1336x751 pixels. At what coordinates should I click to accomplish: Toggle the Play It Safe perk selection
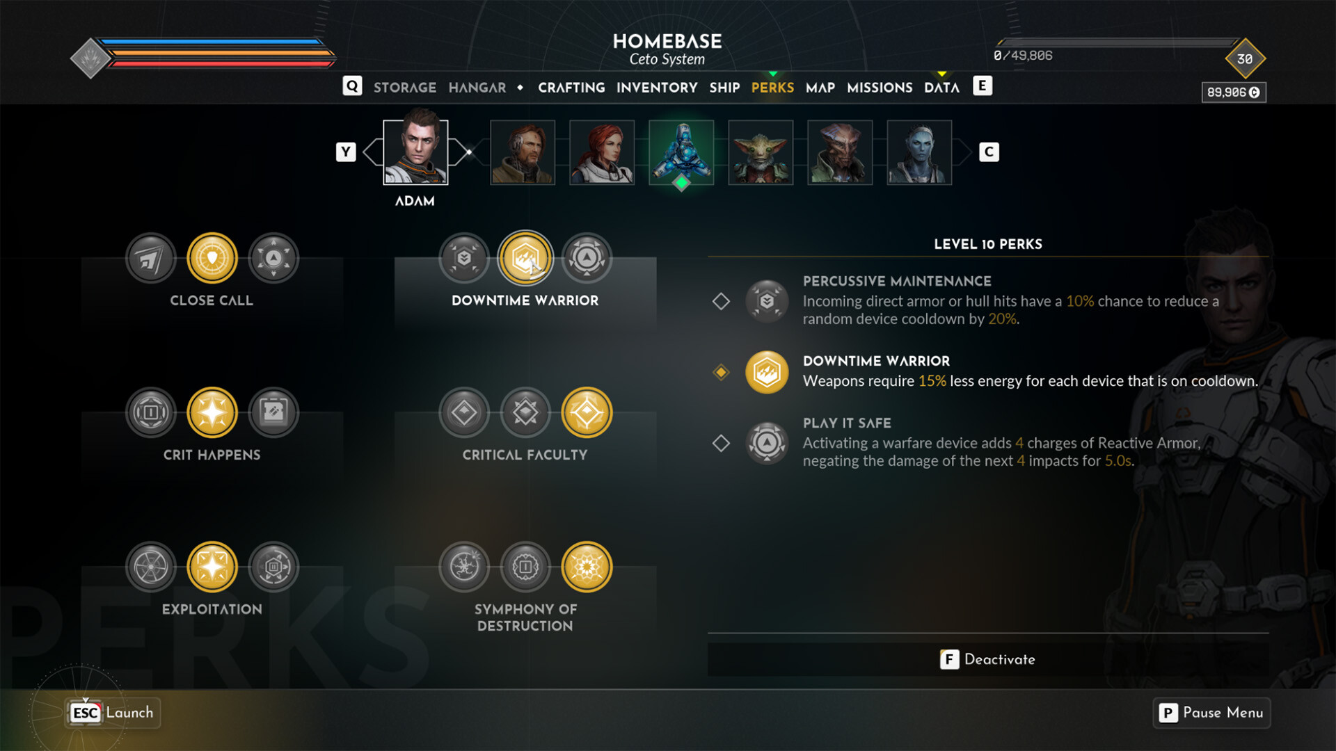723,442
